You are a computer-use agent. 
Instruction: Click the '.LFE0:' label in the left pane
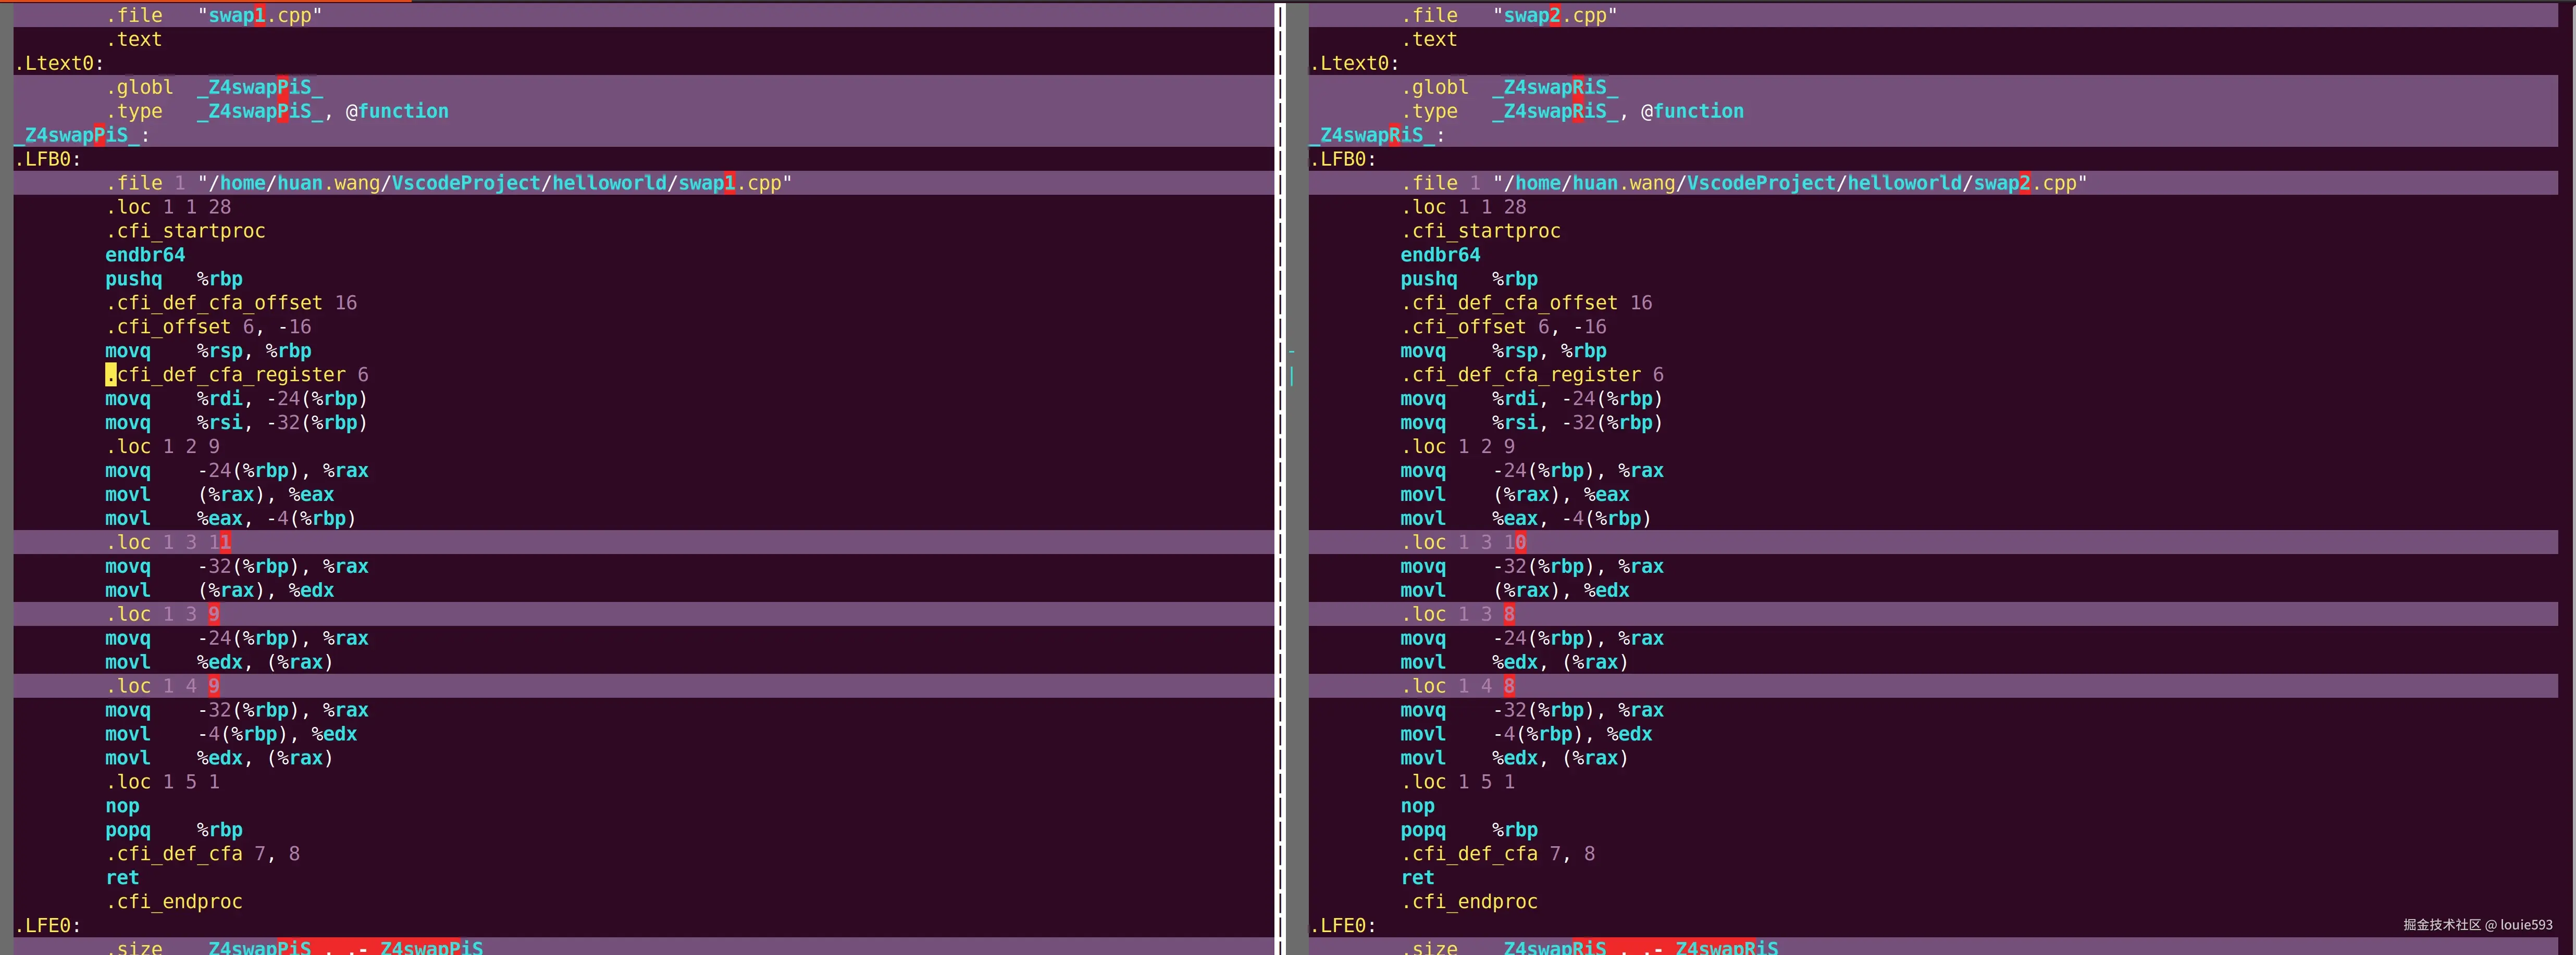point(47,926)
